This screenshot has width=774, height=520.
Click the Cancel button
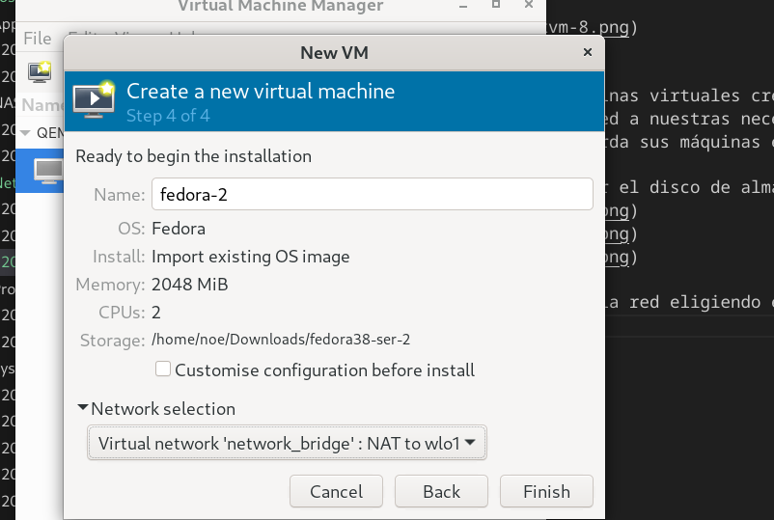coord(336,491)
